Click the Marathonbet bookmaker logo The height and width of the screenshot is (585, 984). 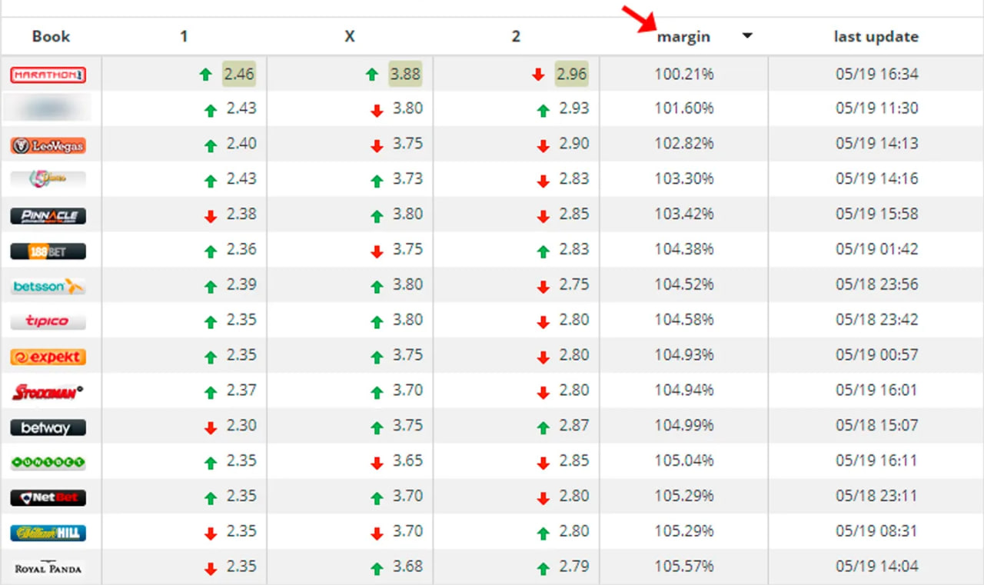pos(48,75)
